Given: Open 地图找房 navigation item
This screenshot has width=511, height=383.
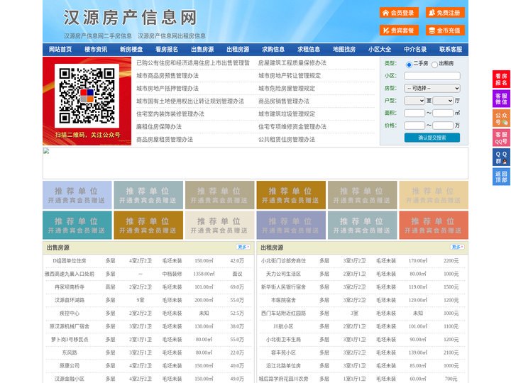Looking at the screenshot, I should (x=344, y=50).
